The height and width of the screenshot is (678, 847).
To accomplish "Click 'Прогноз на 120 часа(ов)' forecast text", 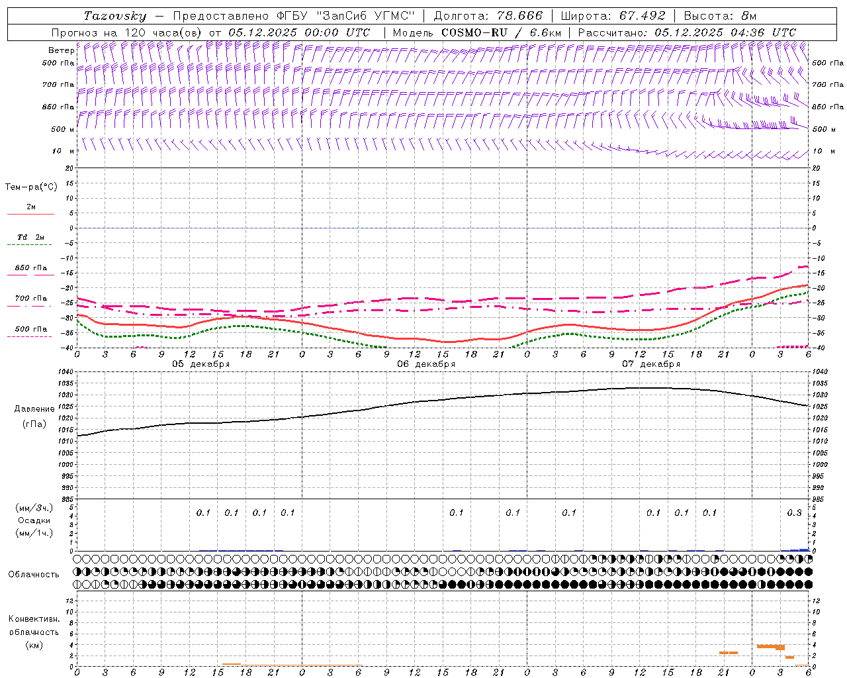I will 127,32.
